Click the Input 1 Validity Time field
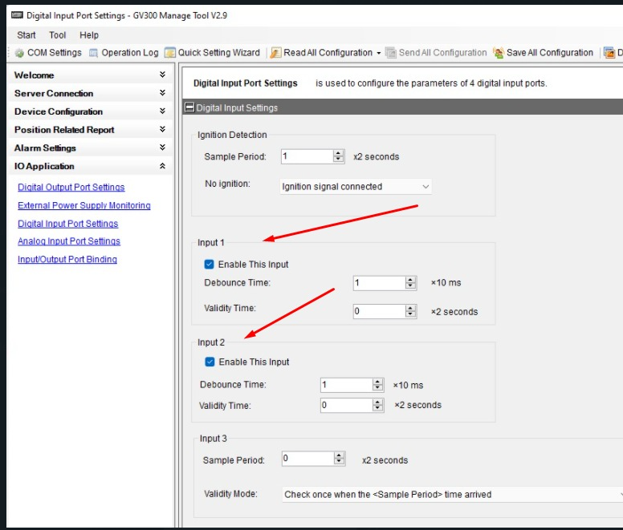The width and height of the screenshot is (623, 530). click(x=379, y=311)
